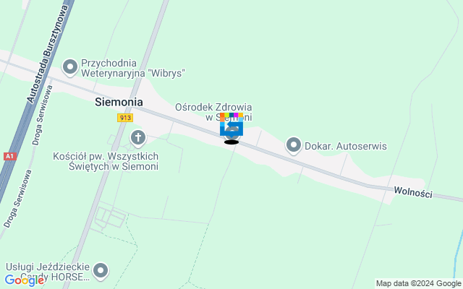The image size is (463, 289).
Task: Click the Kościół pw. Wszystkich Świętych label
Action: pyautogui.click(x=106, y=161)
